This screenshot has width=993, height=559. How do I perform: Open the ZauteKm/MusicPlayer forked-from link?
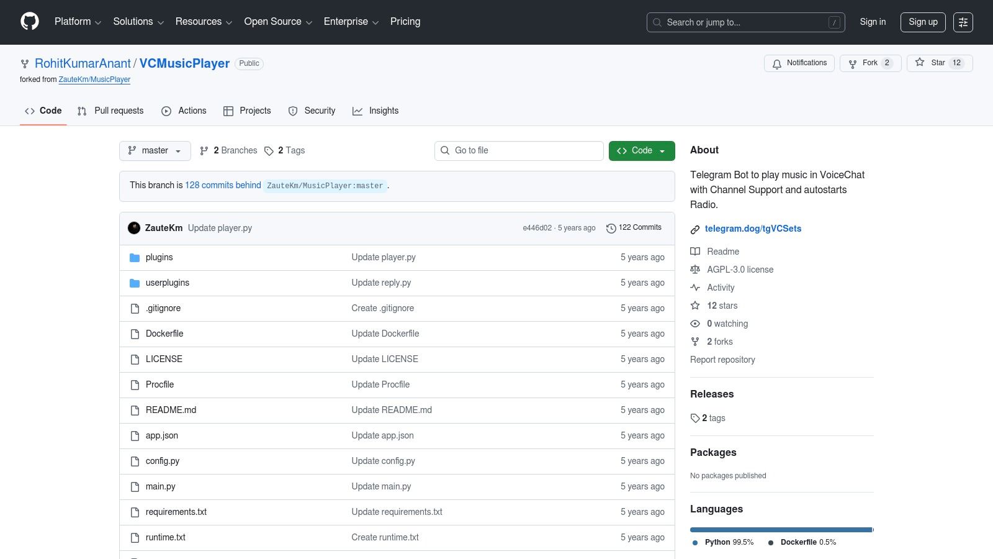click(x=94, y=80)
